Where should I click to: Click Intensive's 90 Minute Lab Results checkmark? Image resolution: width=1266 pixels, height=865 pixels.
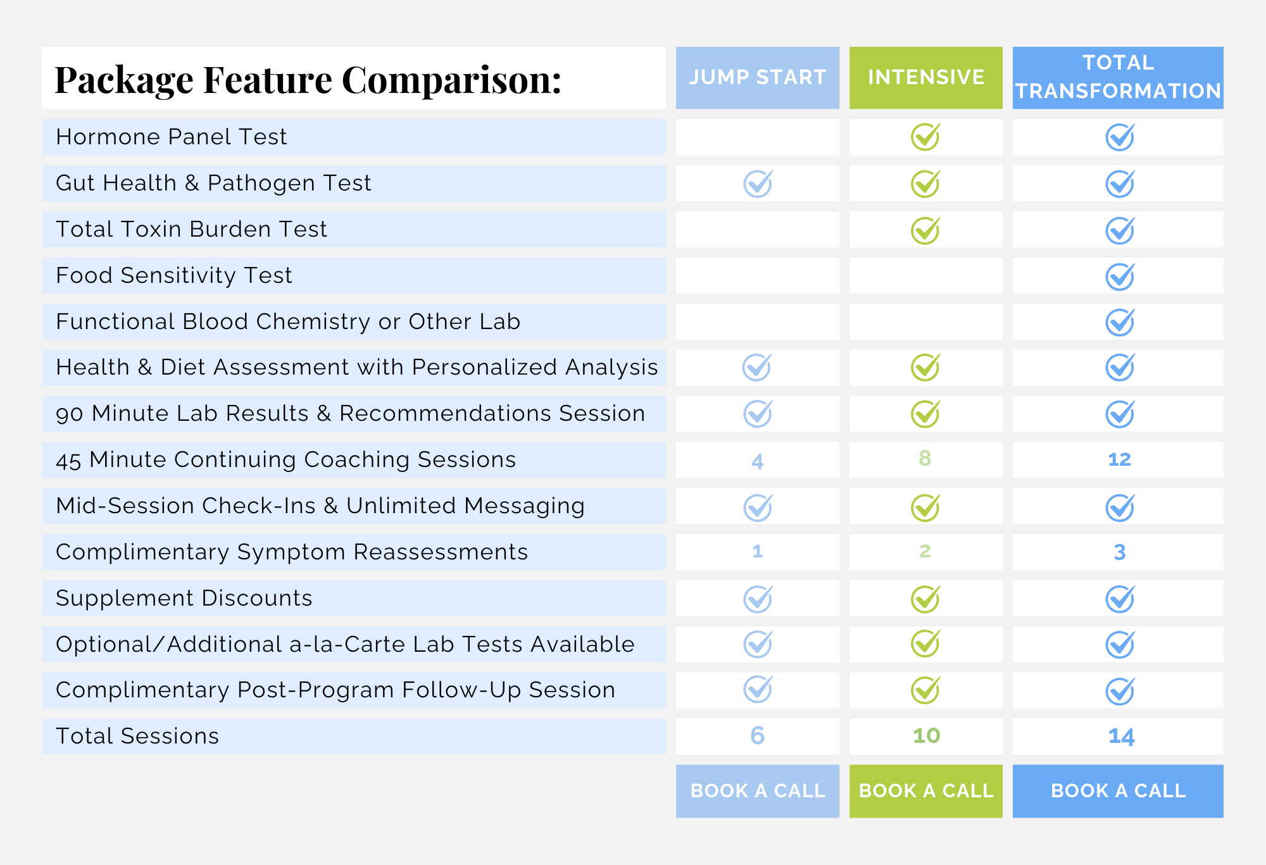[925, 414]
